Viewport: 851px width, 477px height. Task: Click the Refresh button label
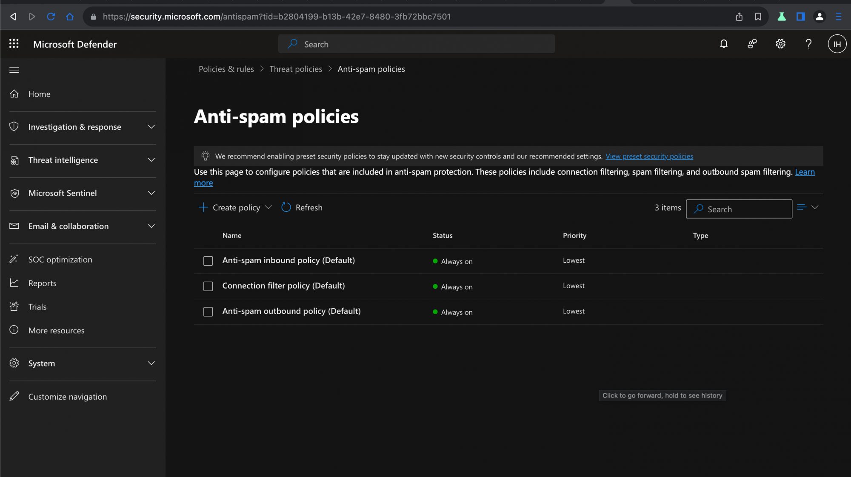tap(309, 207)
